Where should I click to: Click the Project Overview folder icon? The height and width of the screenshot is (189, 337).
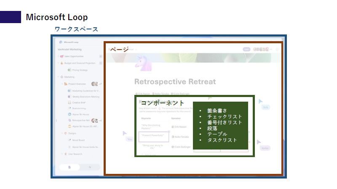click(x=66, y=84)
